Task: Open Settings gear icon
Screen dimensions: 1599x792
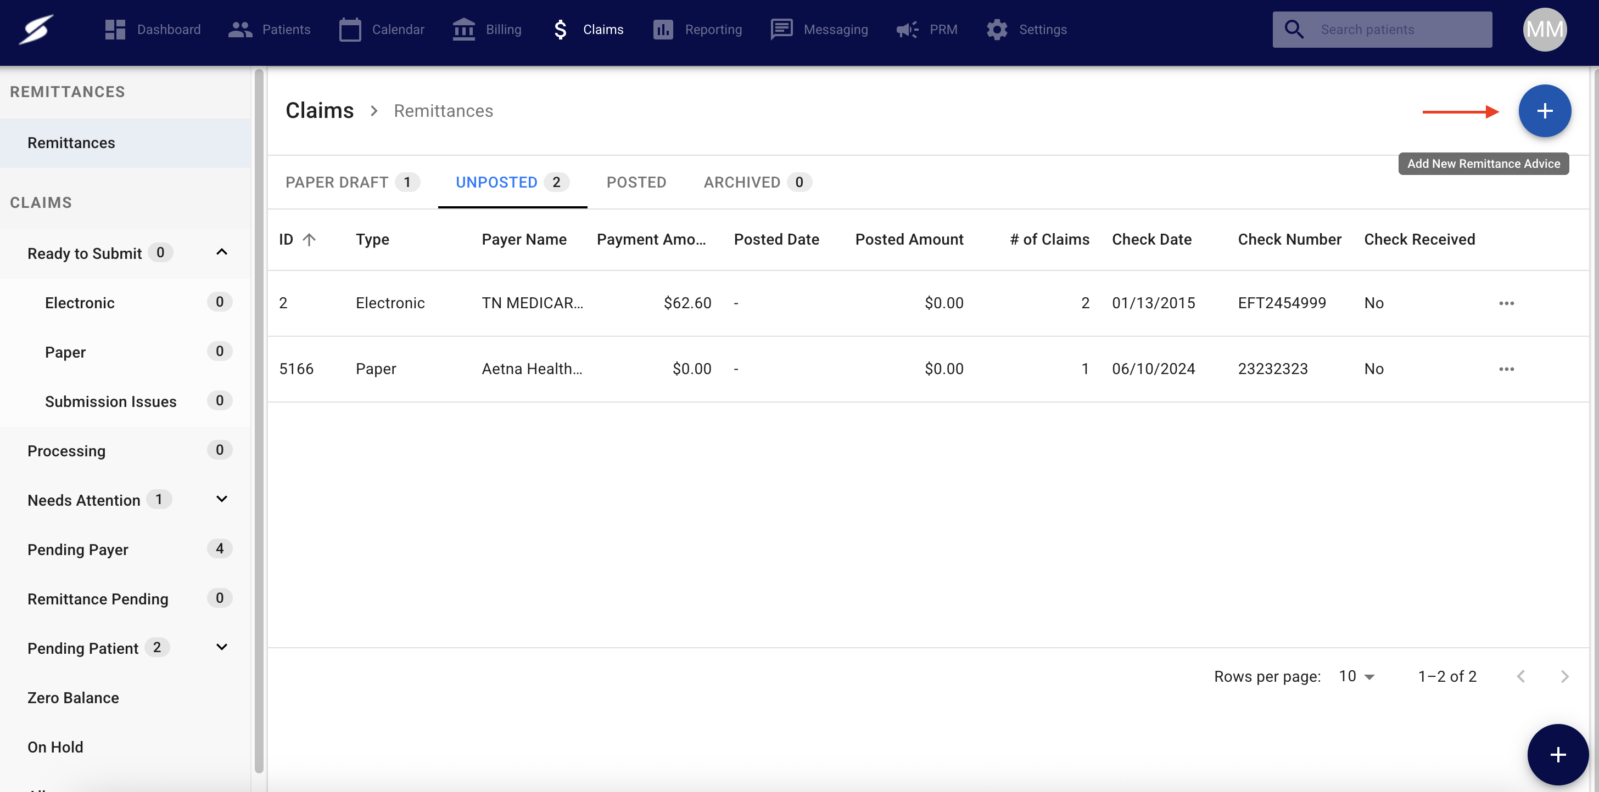Action: (997, 29)
